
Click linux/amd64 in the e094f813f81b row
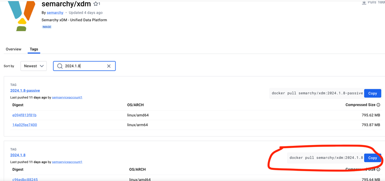pos(138,115)
